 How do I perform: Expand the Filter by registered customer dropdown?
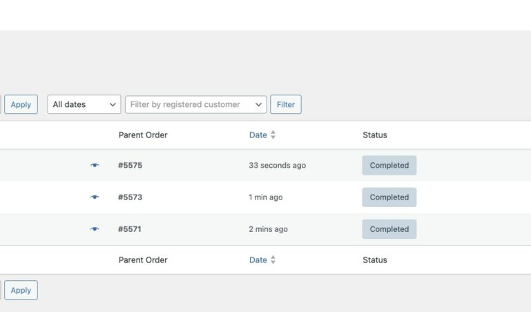[x=195, y=105]
